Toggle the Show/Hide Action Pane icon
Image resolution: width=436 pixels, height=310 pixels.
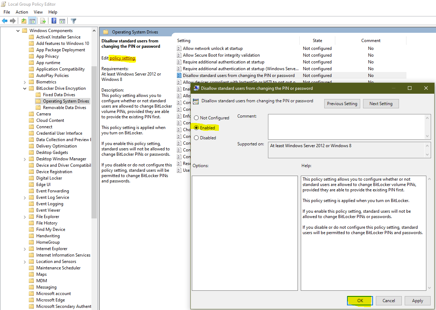point(63,21)
